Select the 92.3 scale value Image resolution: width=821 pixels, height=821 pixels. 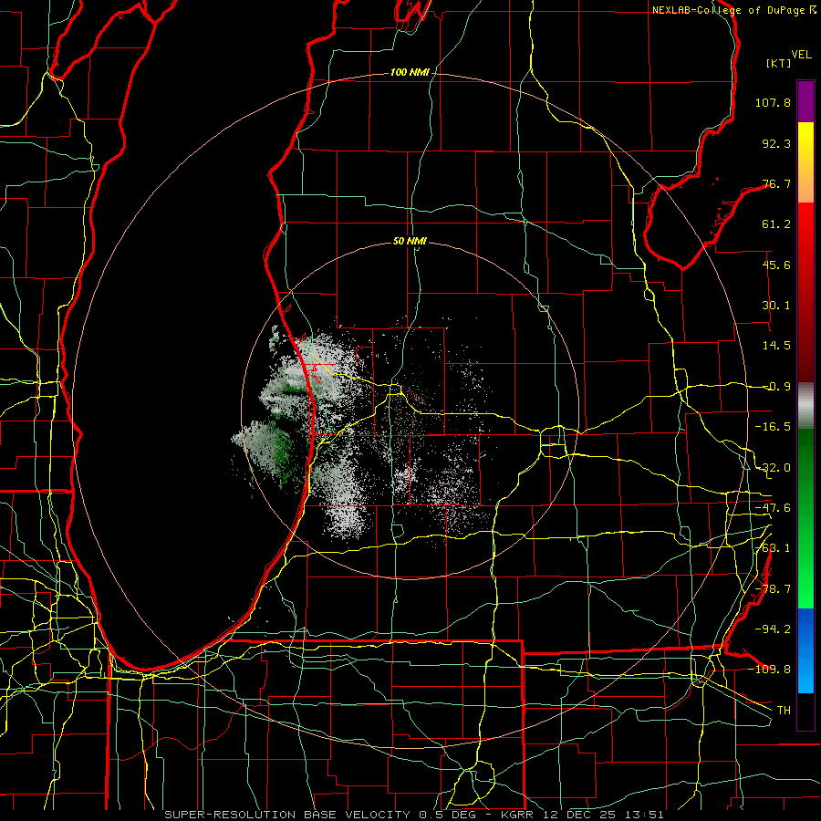point(776,143)
